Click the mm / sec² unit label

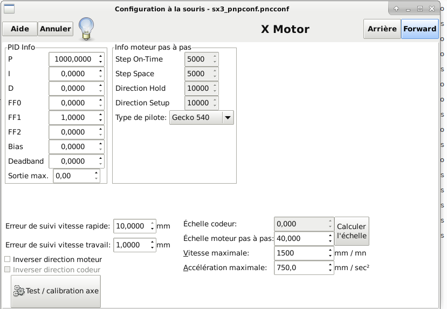352,267
